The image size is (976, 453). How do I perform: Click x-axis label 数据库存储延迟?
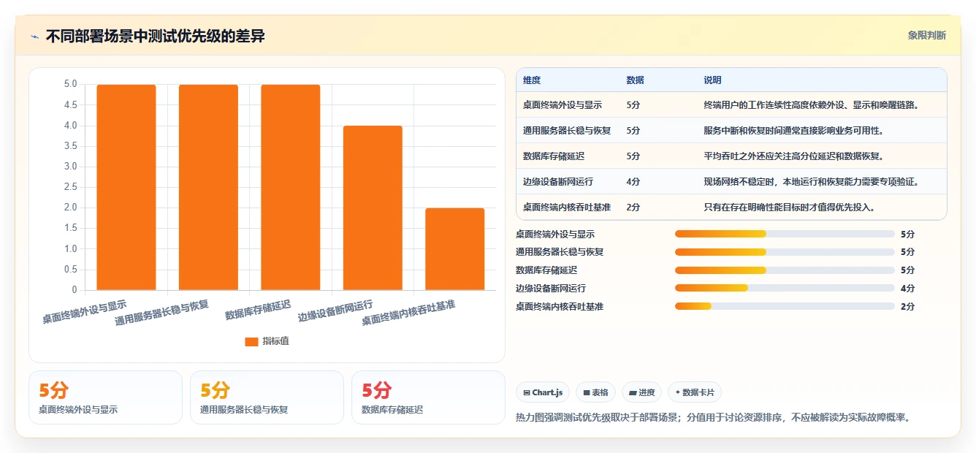(258, 310)
